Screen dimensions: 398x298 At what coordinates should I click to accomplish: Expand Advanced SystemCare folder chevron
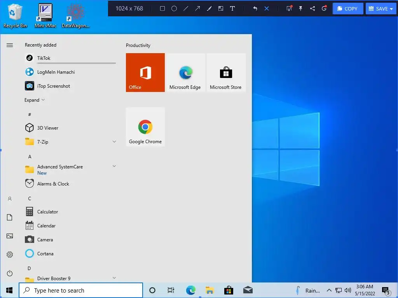point(114,166)
